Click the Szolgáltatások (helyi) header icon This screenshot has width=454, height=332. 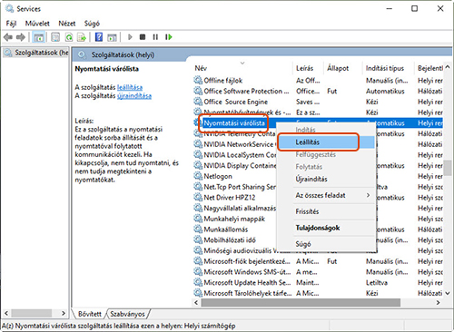pyautogui.click(x=82, y=54)
